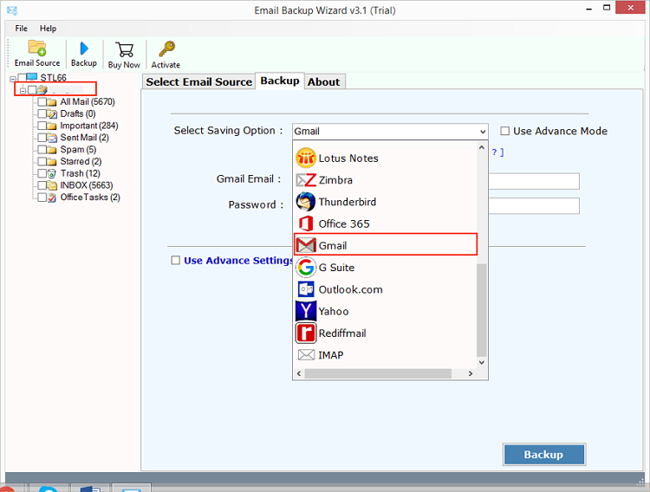
Task: Switch to the Backup tab
Action: pyautogui.click(x=280, y=81)
